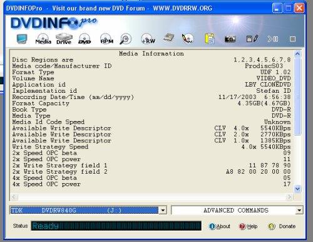The width and height of the screenshot is (313, 242).
Task: Select the VIDEO_DVD volume name value
Action: coord(274,78)
